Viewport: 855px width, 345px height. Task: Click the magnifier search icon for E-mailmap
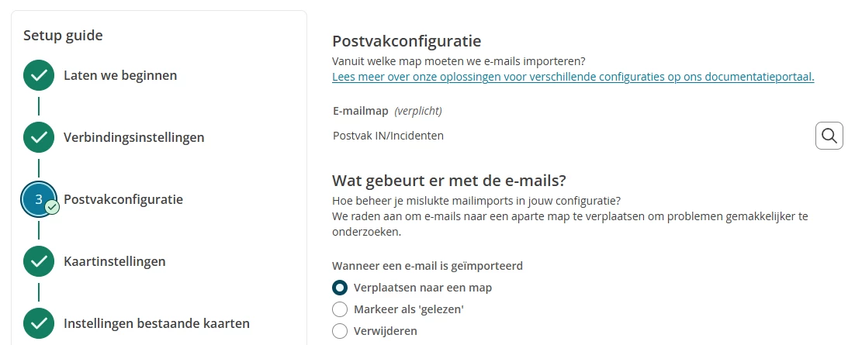829,136
